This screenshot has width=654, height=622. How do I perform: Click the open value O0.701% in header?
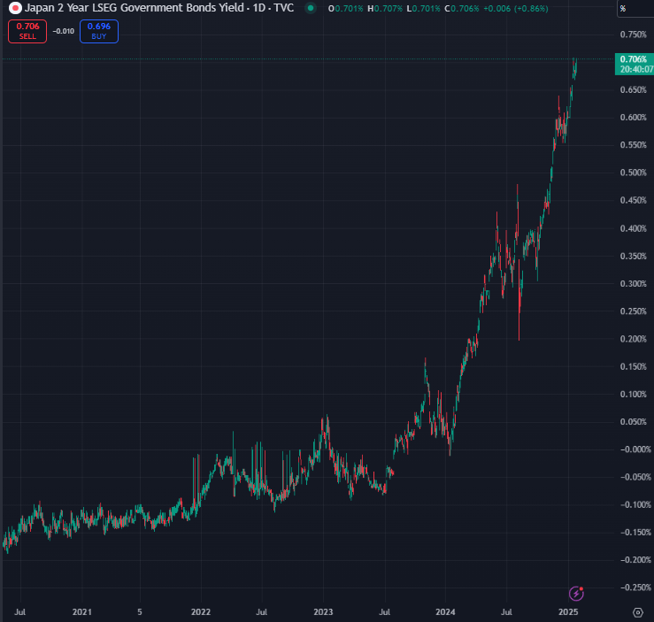point(345,8)
